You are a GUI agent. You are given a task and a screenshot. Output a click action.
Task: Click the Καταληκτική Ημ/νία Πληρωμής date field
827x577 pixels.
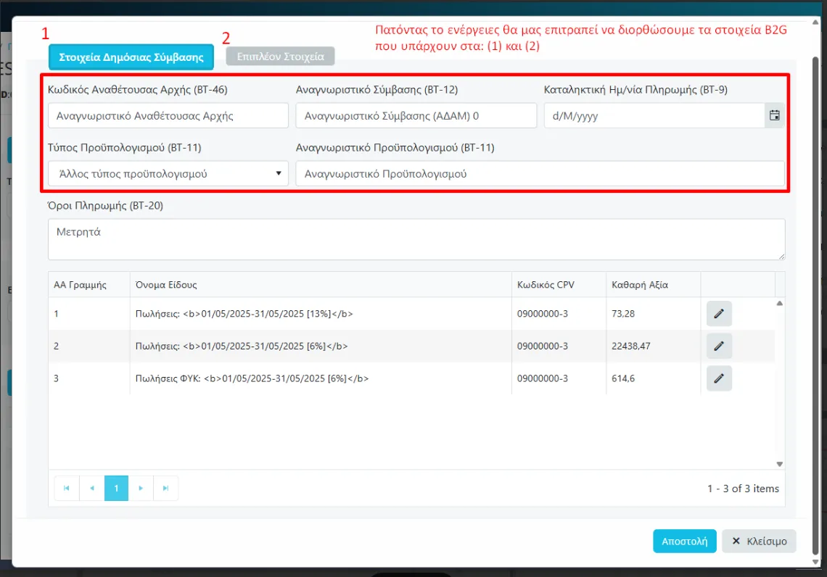(654, 116)
